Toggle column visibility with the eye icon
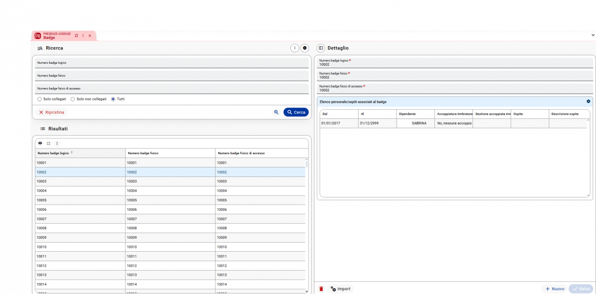The image size is (596, 294). pos(40,143)
